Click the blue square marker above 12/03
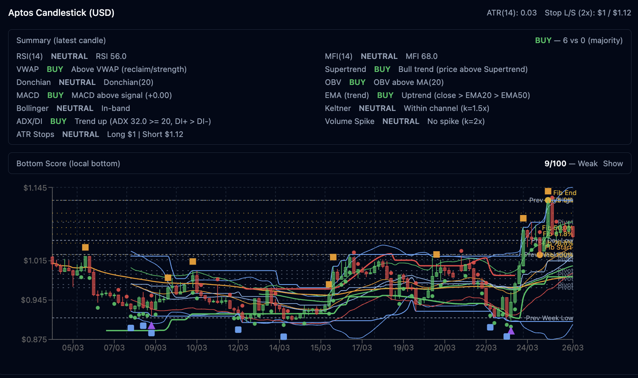The width and height of the screenshot is (638, 378). tap(238, 330)
